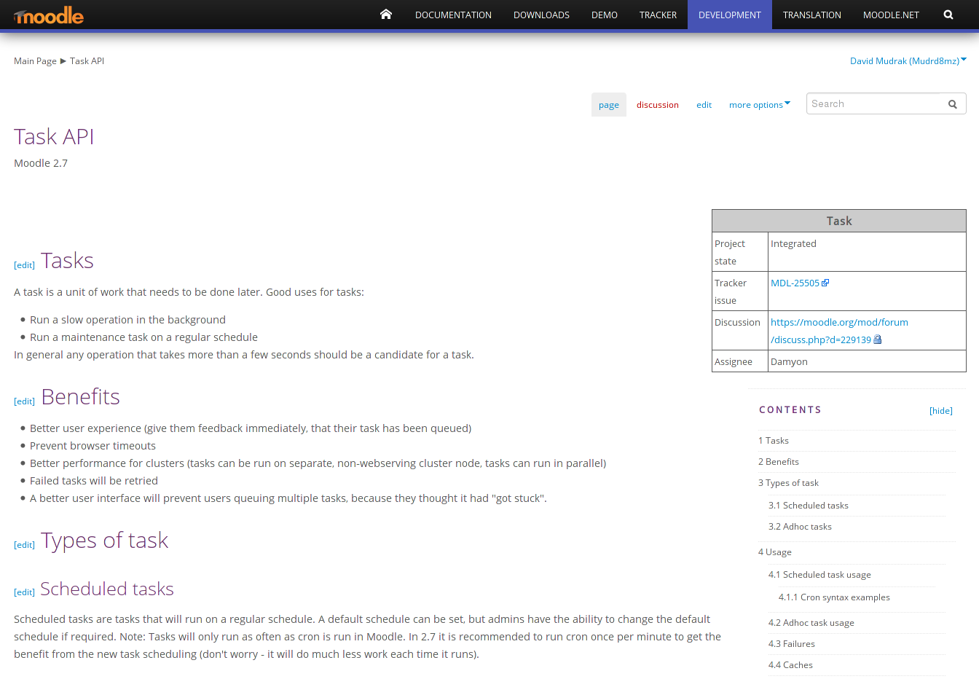Edit the Tasks section
The width and height of the screenshot is (979, 679).
pyautogui.click(x=24, y=265)
